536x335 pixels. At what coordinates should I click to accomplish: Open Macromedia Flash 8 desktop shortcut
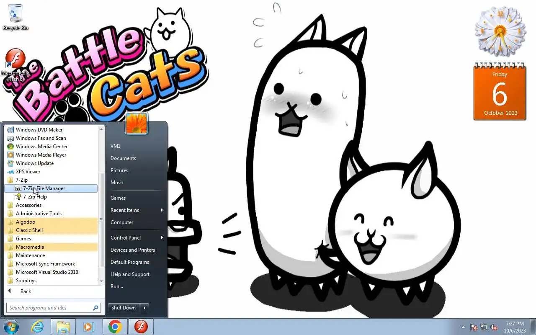tap(15, 65)
